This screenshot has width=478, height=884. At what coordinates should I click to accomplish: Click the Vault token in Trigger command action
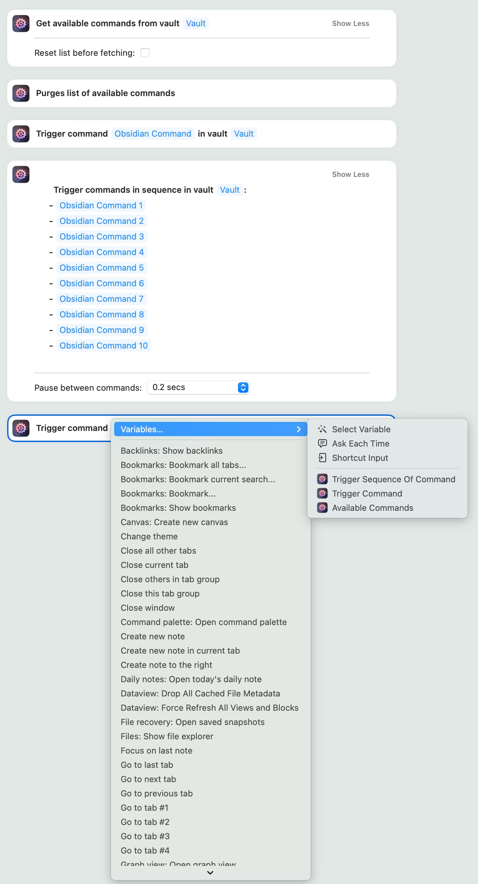point(244,134)
